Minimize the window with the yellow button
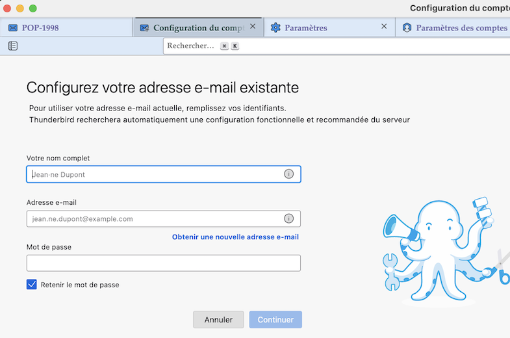The height and width of the screenshot is (338, 510). [20, 8]
